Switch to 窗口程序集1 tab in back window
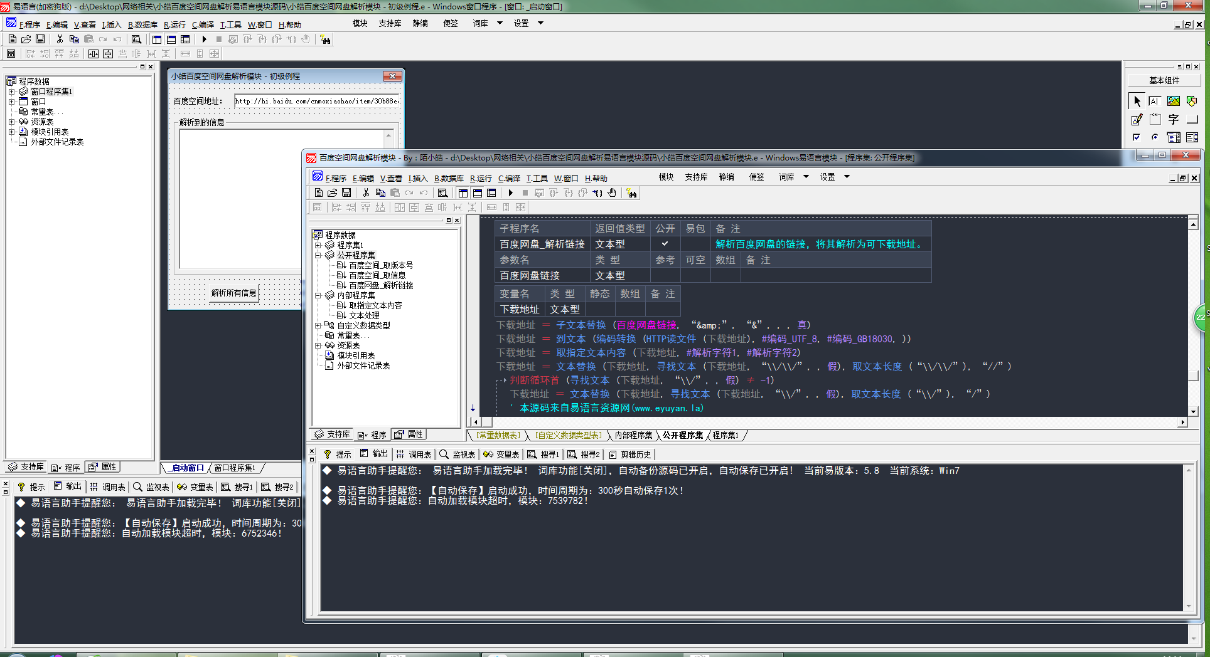Viewport: 1210px width, 657px height. point(235,468)
